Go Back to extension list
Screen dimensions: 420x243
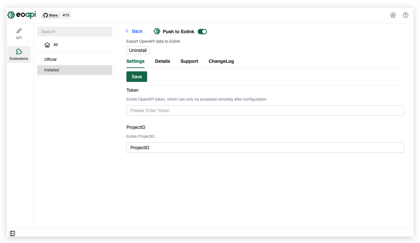pos(134,31)
